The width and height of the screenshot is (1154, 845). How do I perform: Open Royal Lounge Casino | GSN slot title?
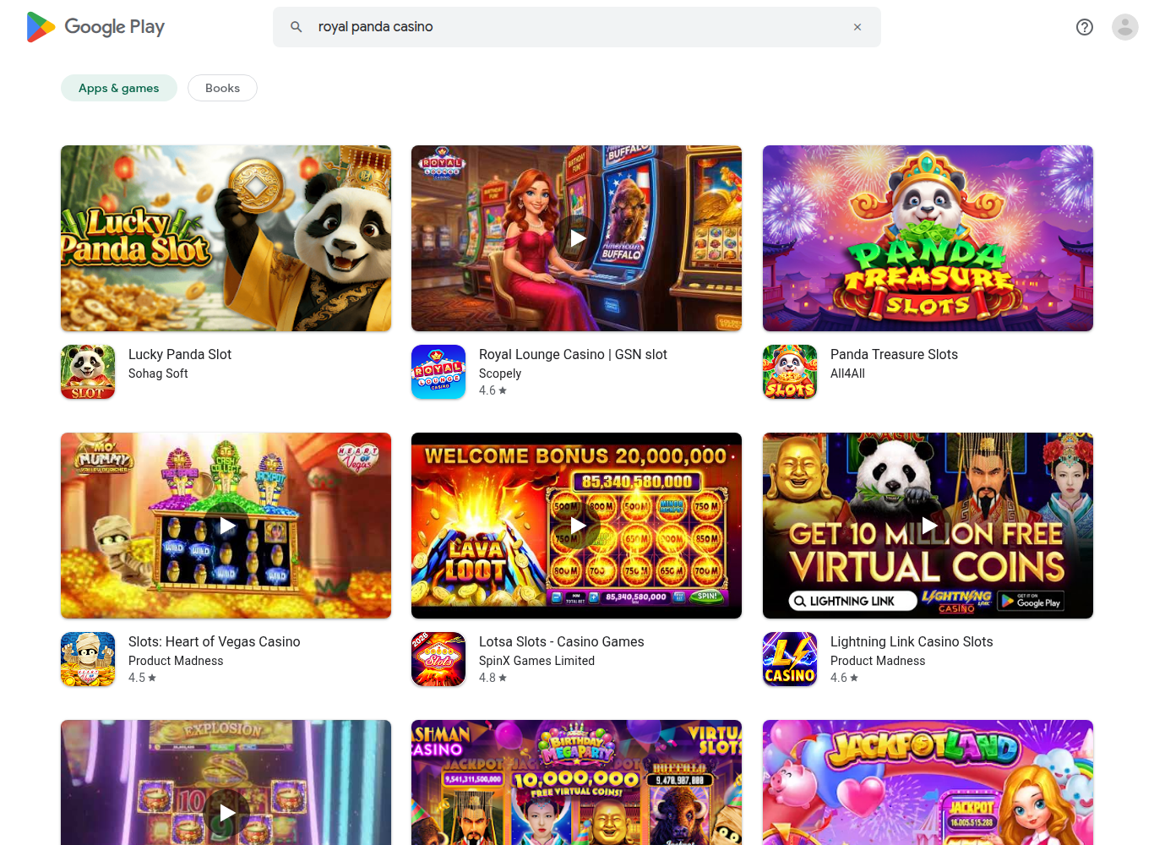[573, 355]
